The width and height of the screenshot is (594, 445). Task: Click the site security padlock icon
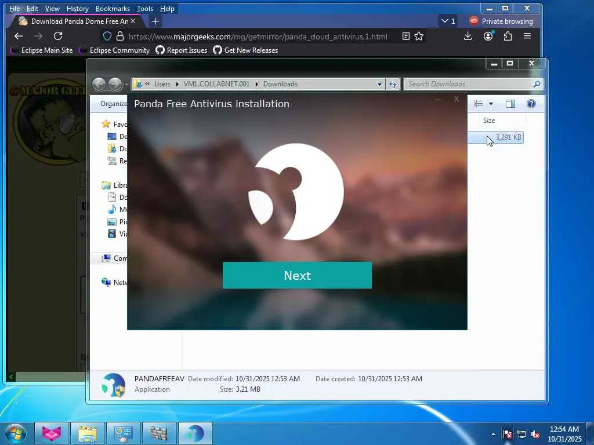pos(120,36)
